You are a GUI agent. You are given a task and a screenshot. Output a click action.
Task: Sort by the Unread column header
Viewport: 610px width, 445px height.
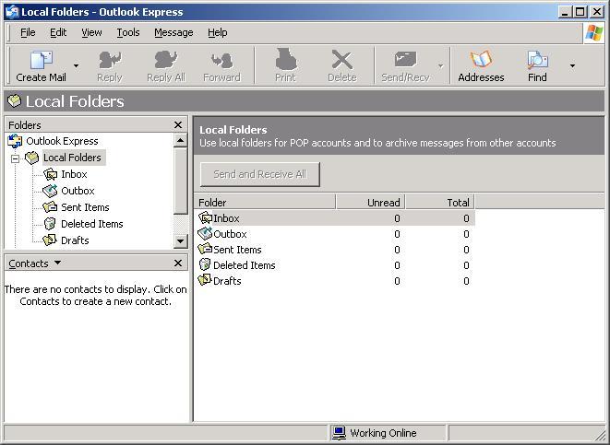pyautogui.click(x=370, y=203)
